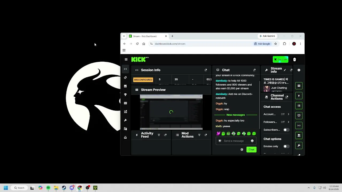This screenshot has width=342, height=192.
Task: Pop out the Stream info panel
Action: pyautogui.click(x=291, y=70)
